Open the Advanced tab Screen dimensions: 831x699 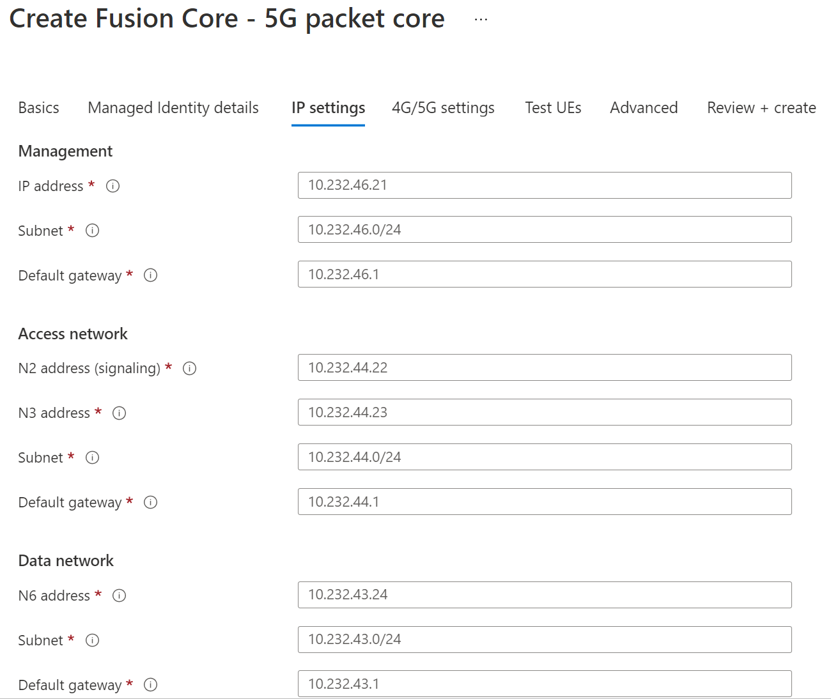[x=644, y=107]
